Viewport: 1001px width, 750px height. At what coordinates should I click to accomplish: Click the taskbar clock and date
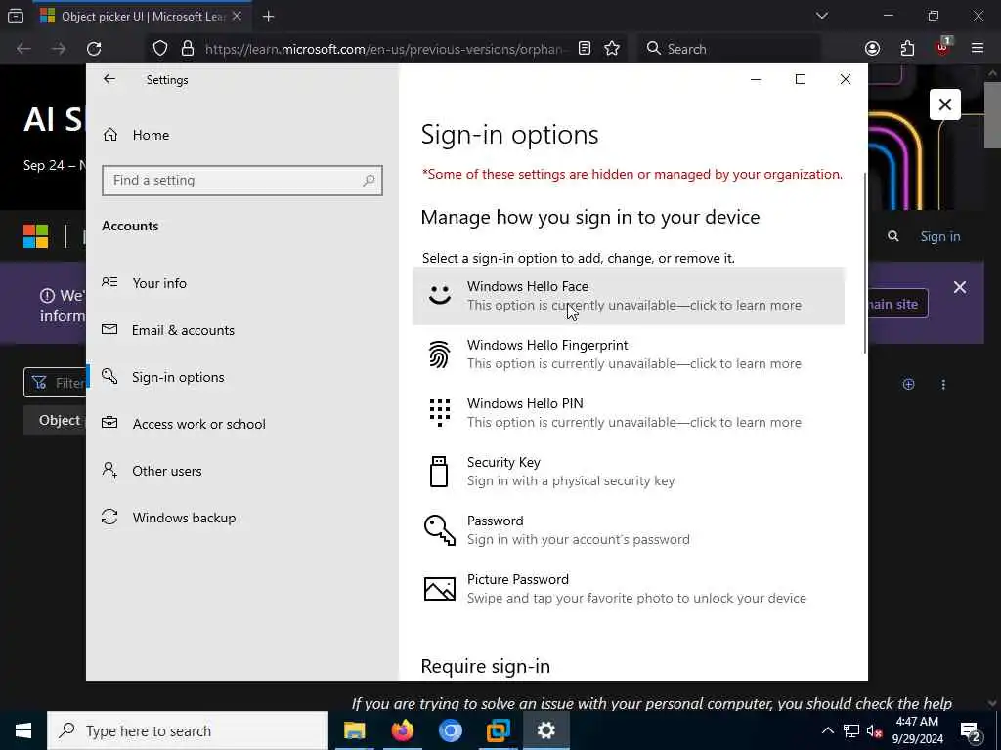[x=917, y=730]
